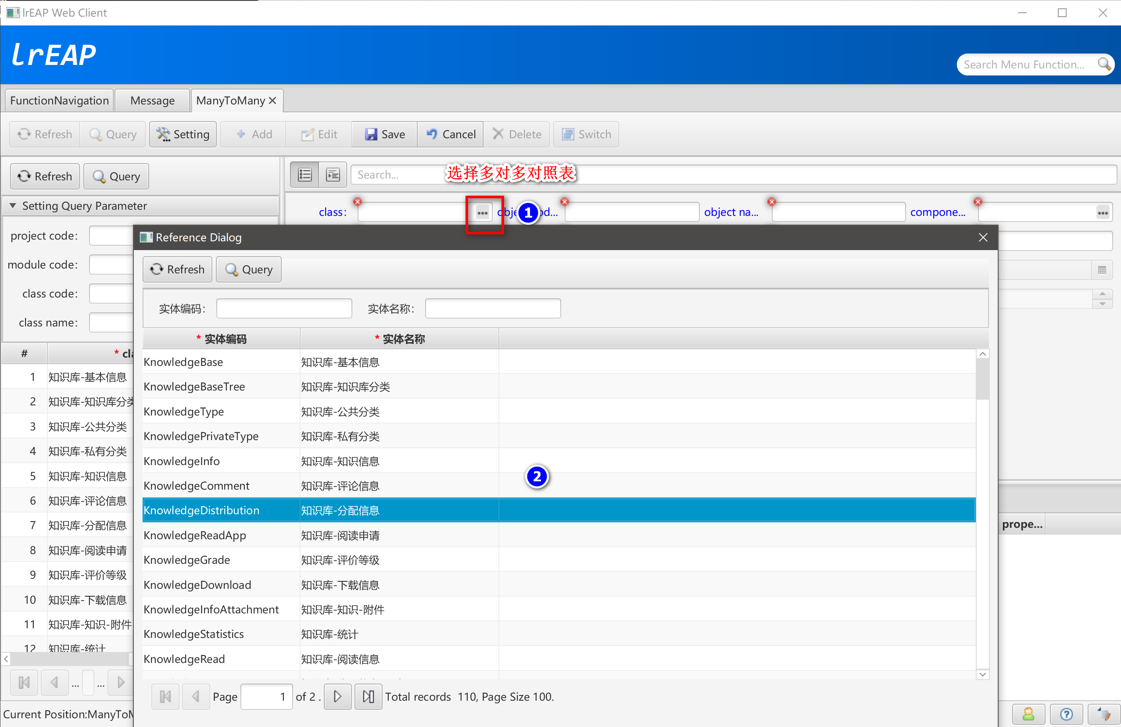Viewport: 1121px width, 727px height.
Task: Clear the class field error marker
Action: click(x=358, y=201)
